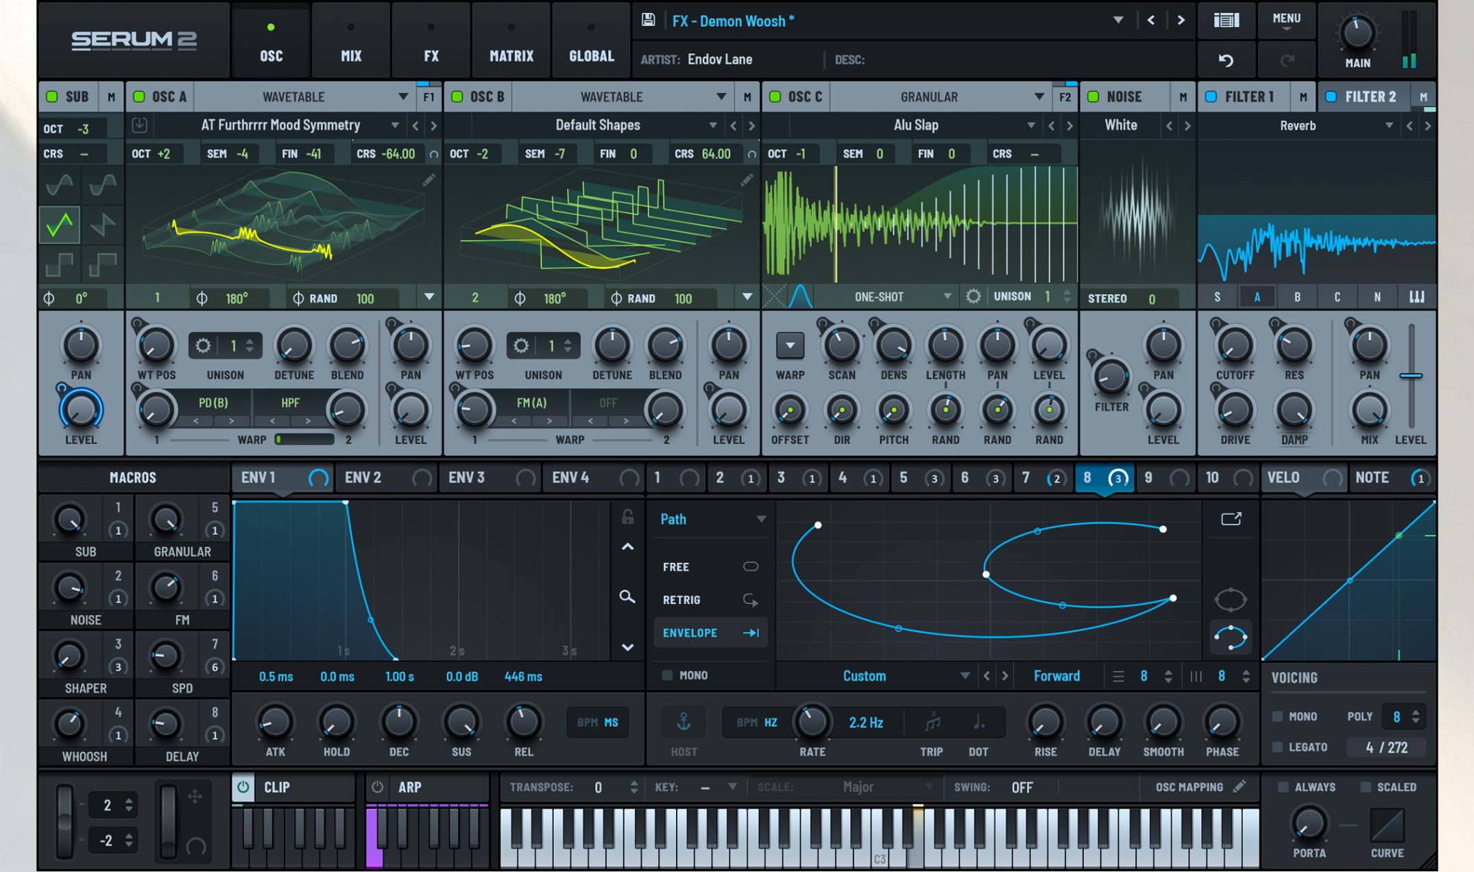Screen dimensions: 1474x872
Task: Toggle FILTER 1 power
Action: (1211, 97)
